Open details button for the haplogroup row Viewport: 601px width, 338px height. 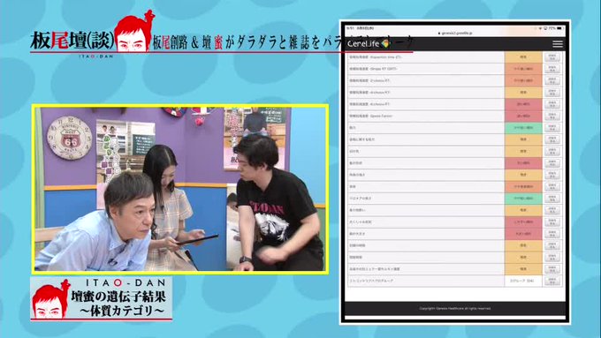click(552, 281)
